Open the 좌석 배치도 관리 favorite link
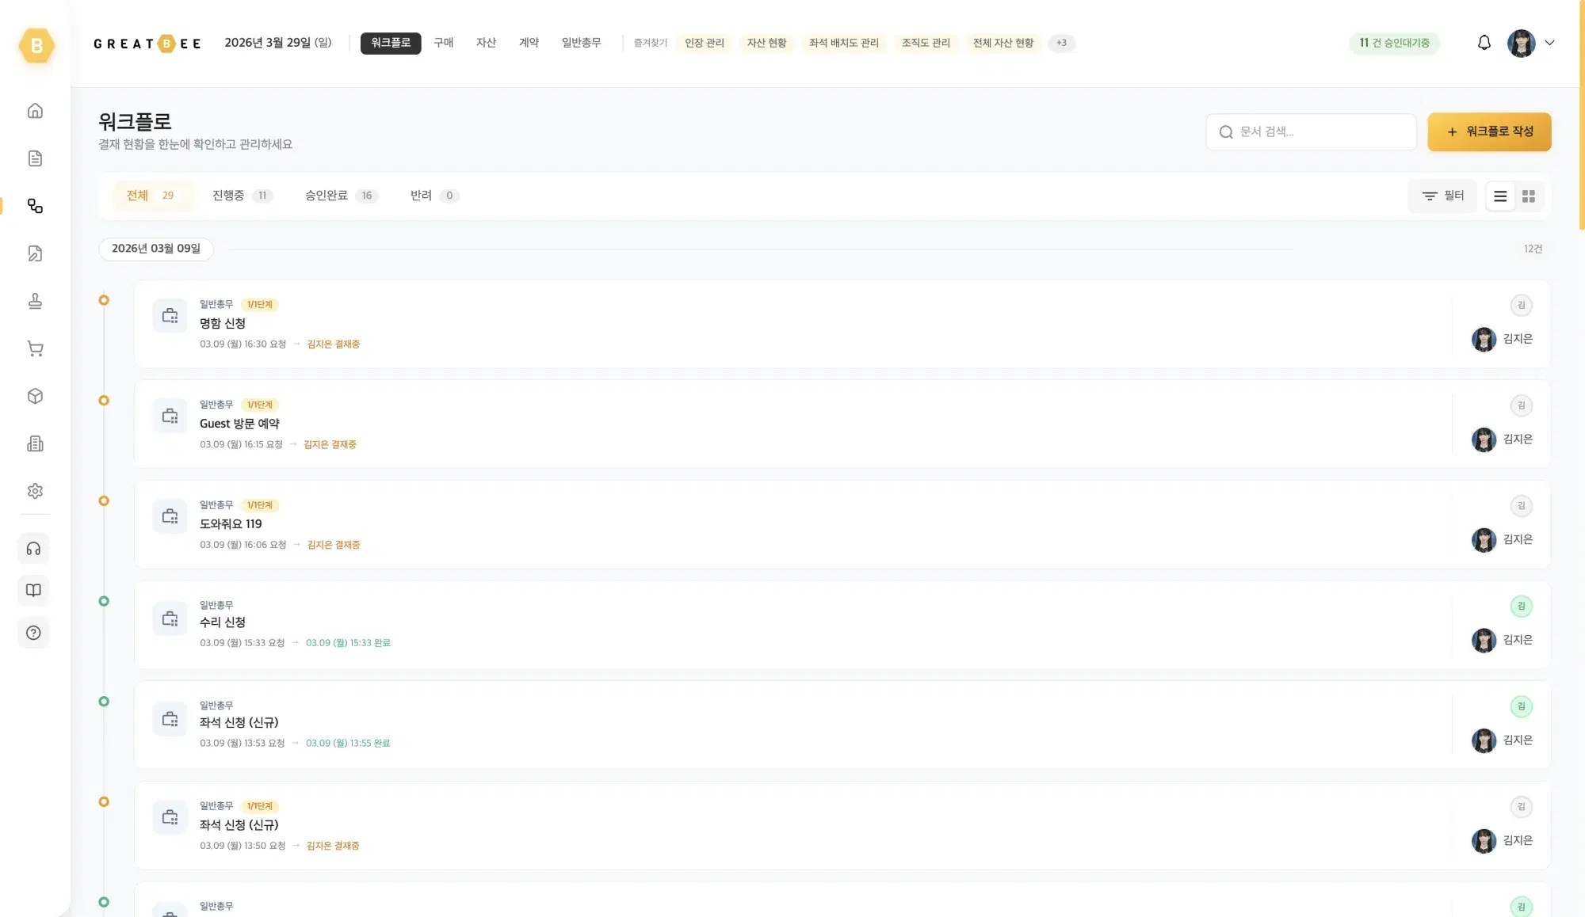The height and width of the screenshot is (917, 1585). click(843, 43)
